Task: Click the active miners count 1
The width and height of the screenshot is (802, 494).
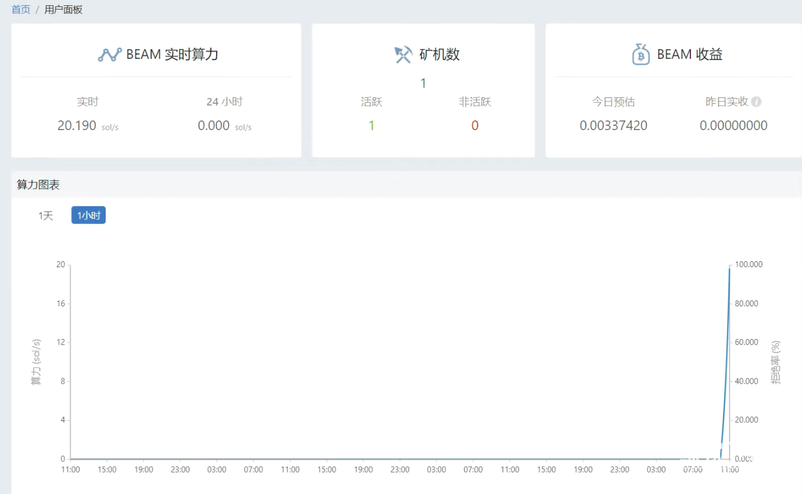Action: click(x=372, y=125)
